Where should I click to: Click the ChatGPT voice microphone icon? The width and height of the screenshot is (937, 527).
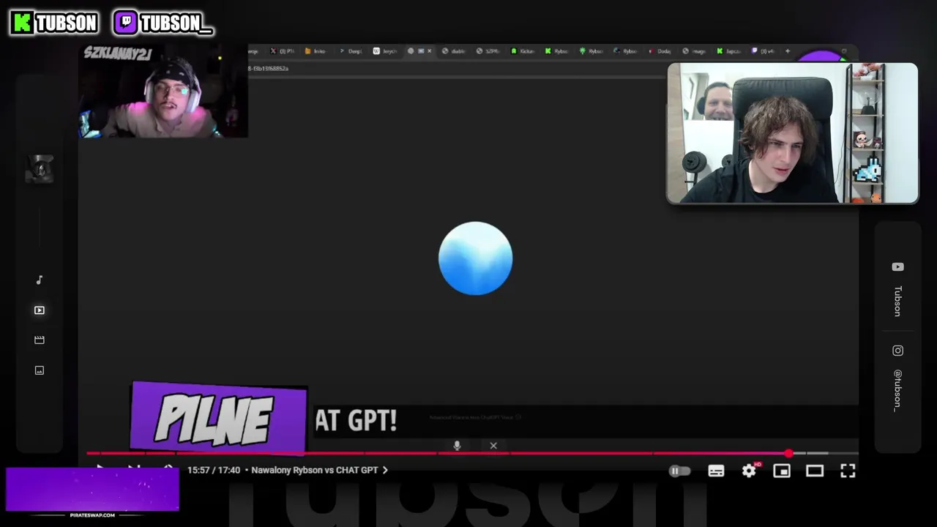click(457, 445)
